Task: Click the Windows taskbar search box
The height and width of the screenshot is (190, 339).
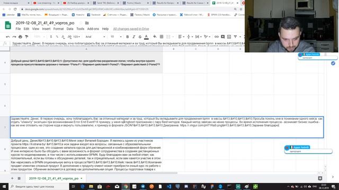Action: [39, 186]
